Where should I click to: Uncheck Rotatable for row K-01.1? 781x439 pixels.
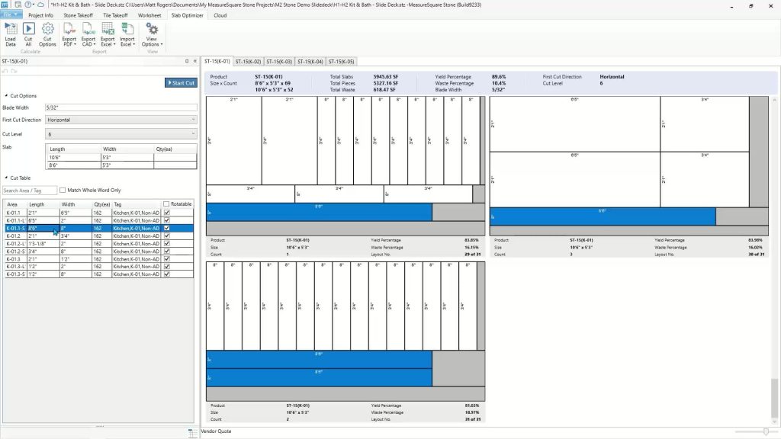166,212
